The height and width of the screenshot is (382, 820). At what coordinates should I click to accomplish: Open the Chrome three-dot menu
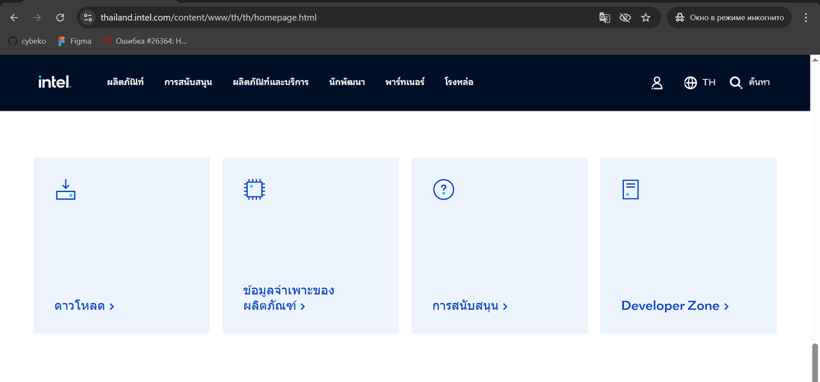pyautogui.click(x=806, y=17)
